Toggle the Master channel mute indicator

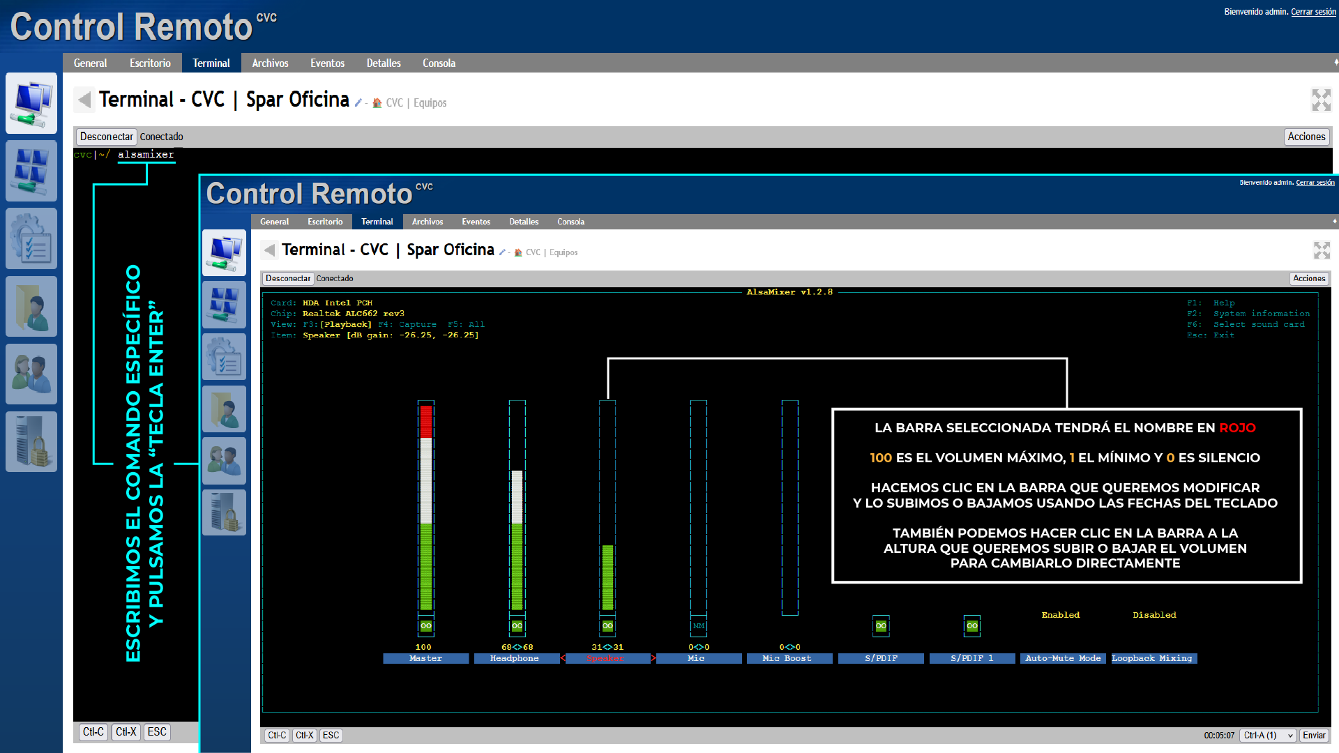coord(425,626)
